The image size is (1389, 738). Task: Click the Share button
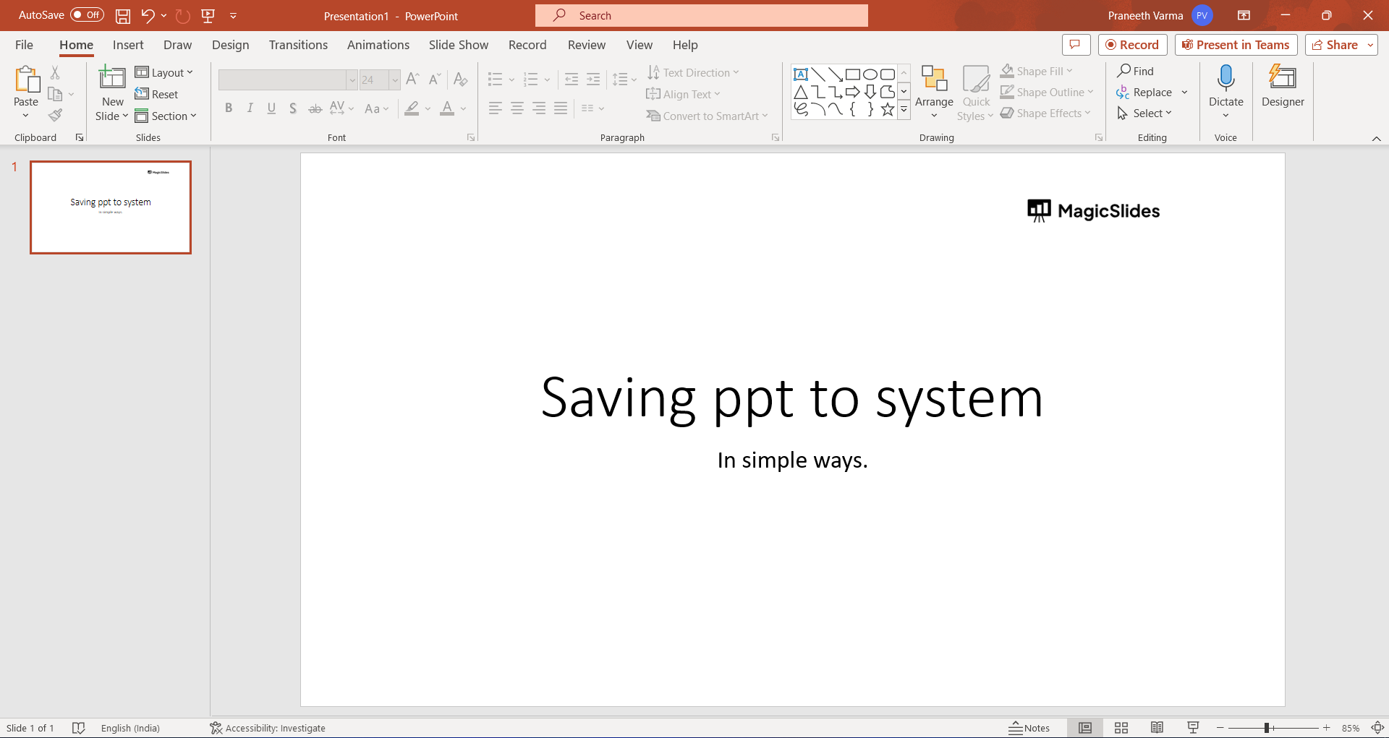(x=1335, y=45)
